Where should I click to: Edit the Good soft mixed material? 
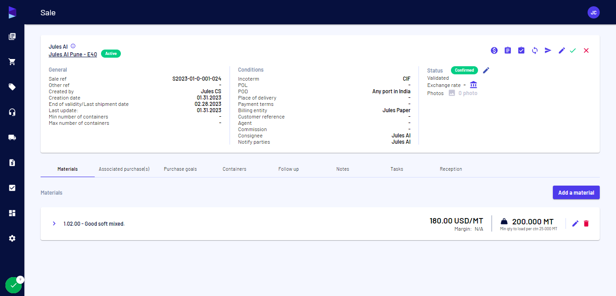[575, 223]
